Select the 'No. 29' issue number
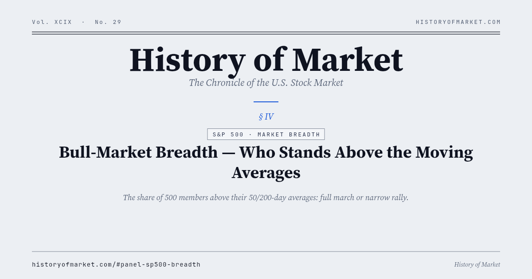 [x=108, y=22]
